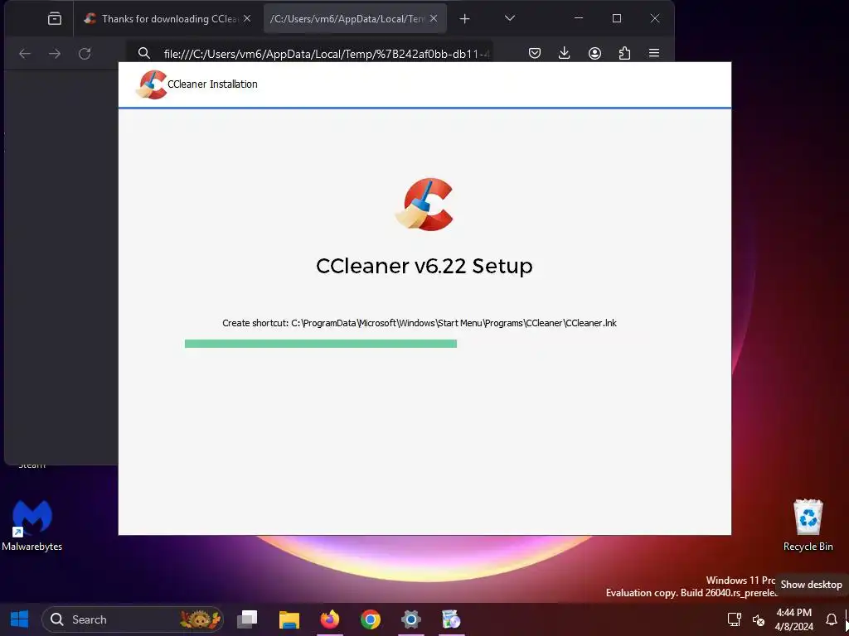Launch Google Chrome from taskbar
The height and width of the screenshot is (636, 849).
[x=371, y=619]
